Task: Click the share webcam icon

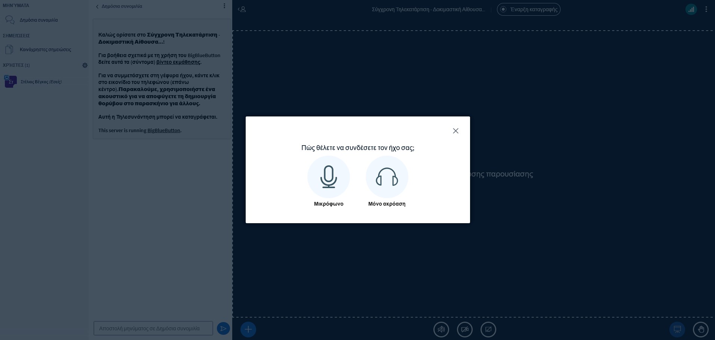Action: pyautogui.click(x=464, y=330)
